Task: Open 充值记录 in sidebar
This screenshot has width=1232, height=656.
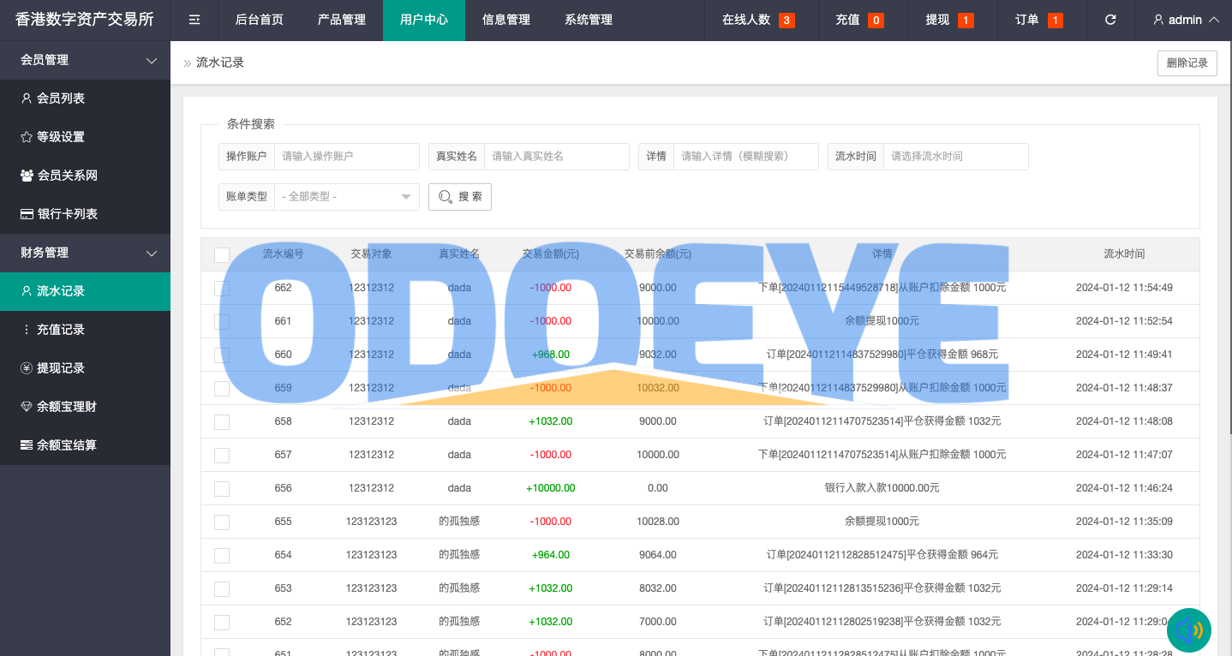Action: click(x=85, y=330)
